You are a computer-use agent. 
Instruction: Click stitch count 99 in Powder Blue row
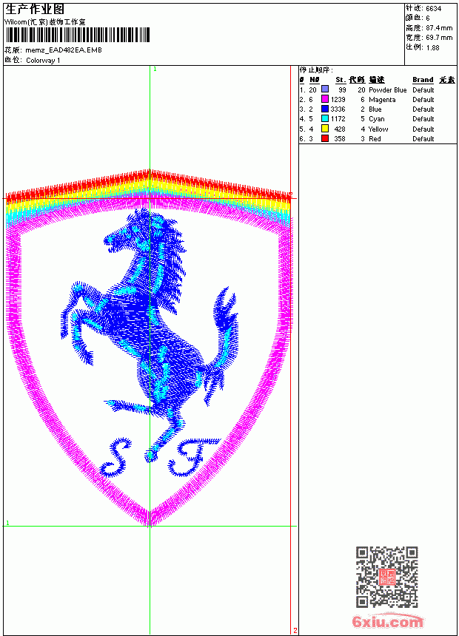pyautogui.click(x=343, y=90)
